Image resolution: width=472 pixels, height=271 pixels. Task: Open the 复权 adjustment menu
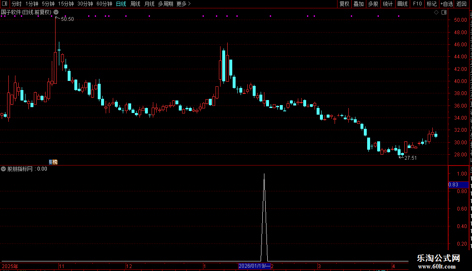click(x=344, y=4)
